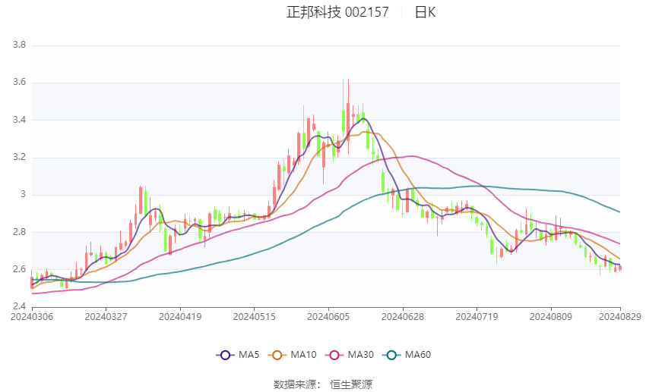The image size is (646, 392).
Task: Click the 日K label in the title
Action: [x=425, y=12]
